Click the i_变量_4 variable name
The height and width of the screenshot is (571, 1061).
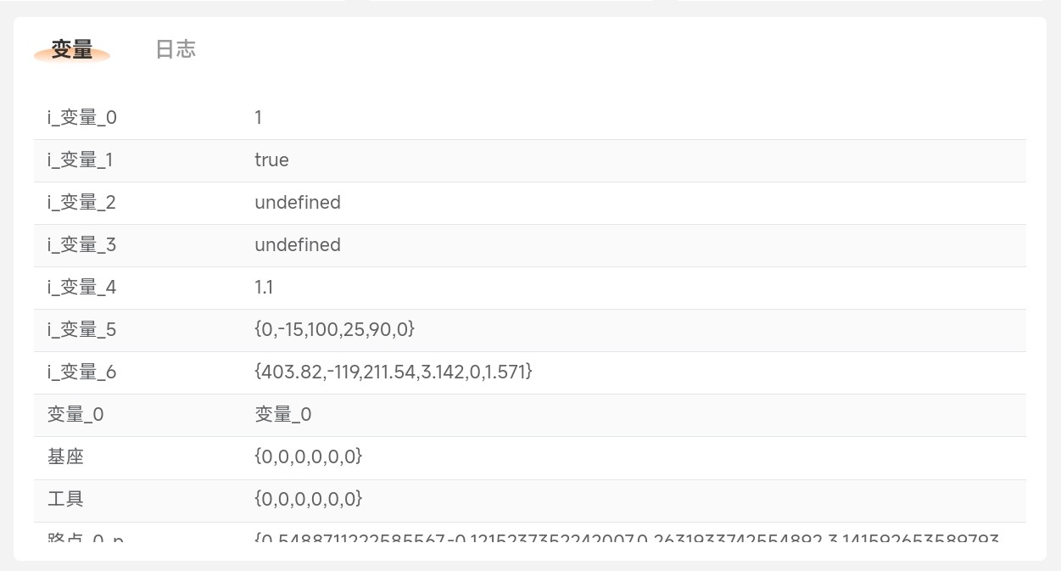tap(82, 288)
